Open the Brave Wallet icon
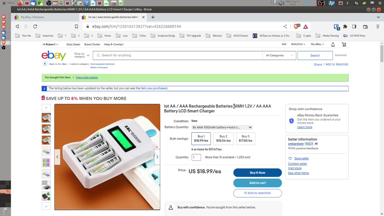Screen dimensions: 384x216 (x=365, y=26)
